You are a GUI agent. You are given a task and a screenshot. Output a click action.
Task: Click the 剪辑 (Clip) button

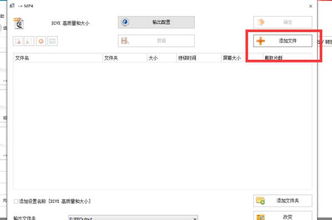click(156, 41)
